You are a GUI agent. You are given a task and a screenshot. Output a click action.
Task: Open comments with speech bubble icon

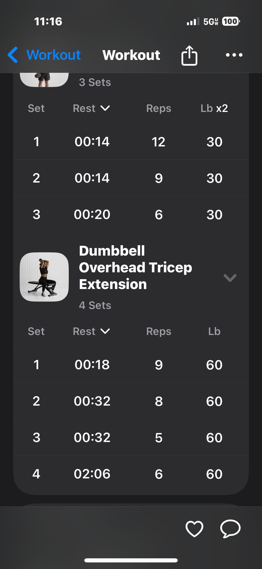[230, 528]
